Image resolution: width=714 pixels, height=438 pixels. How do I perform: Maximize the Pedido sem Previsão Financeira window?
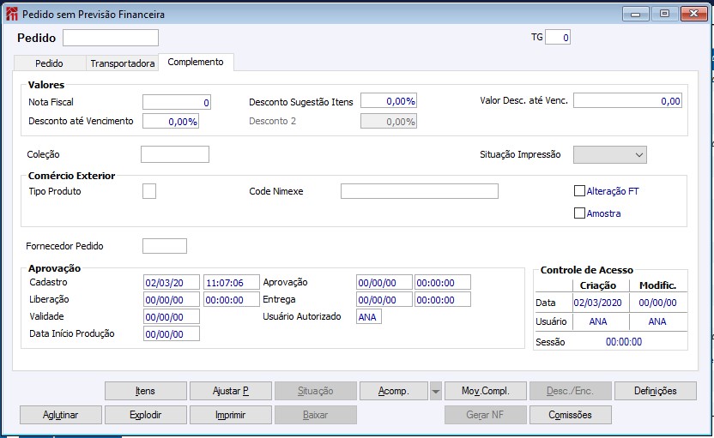pos(664,14)
